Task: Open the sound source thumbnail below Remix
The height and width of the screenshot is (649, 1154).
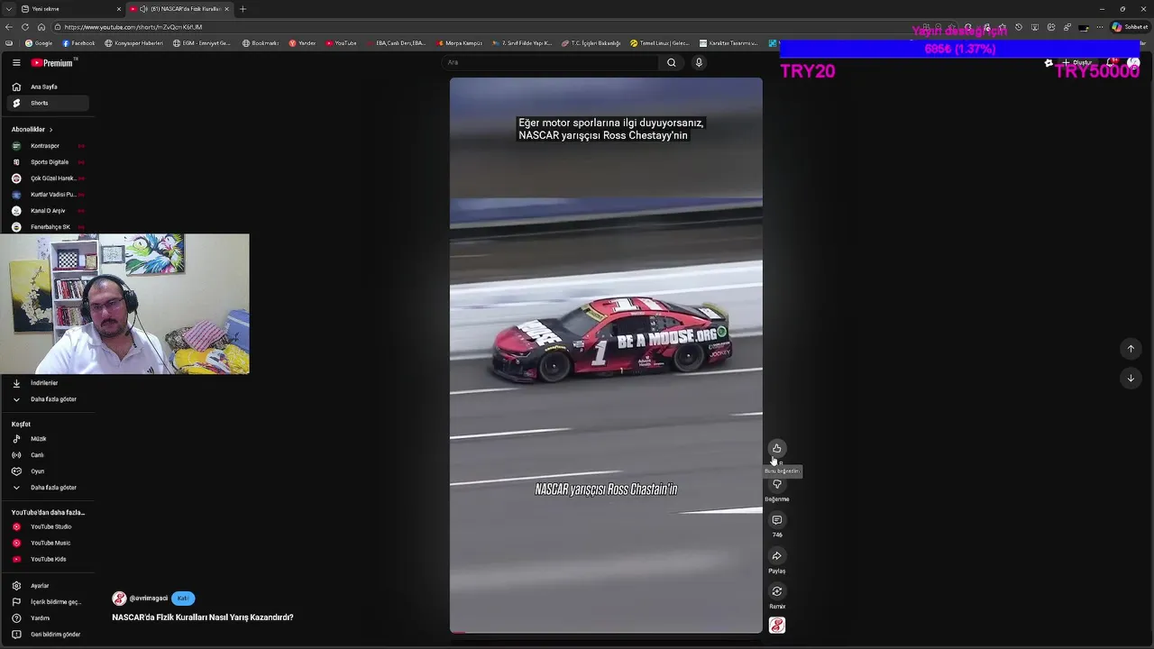Action: [776, 625]
